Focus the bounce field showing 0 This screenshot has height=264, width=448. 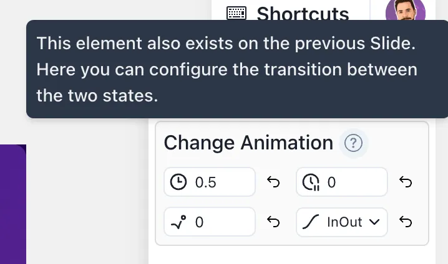[x=210, y=222]
